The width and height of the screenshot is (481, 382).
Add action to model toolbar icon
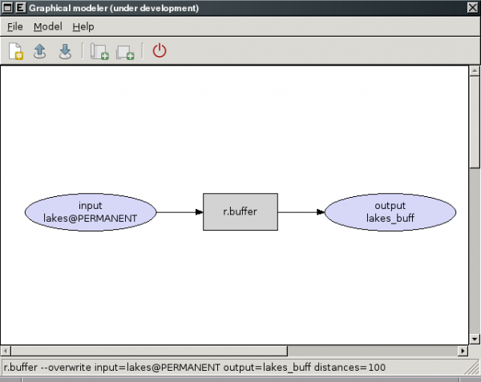pyautogui.click(x=99, y=51)
